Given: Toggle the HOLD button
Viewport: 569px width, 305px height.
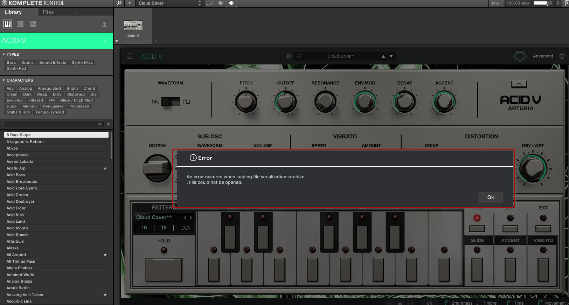Looking at the screenshot, I should pyautogui.click(x=164, y=270).
